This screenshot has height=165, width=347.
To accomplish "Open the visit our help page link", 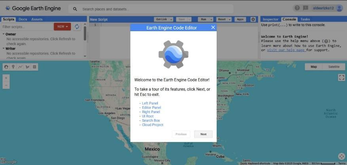I will (286, 50).
